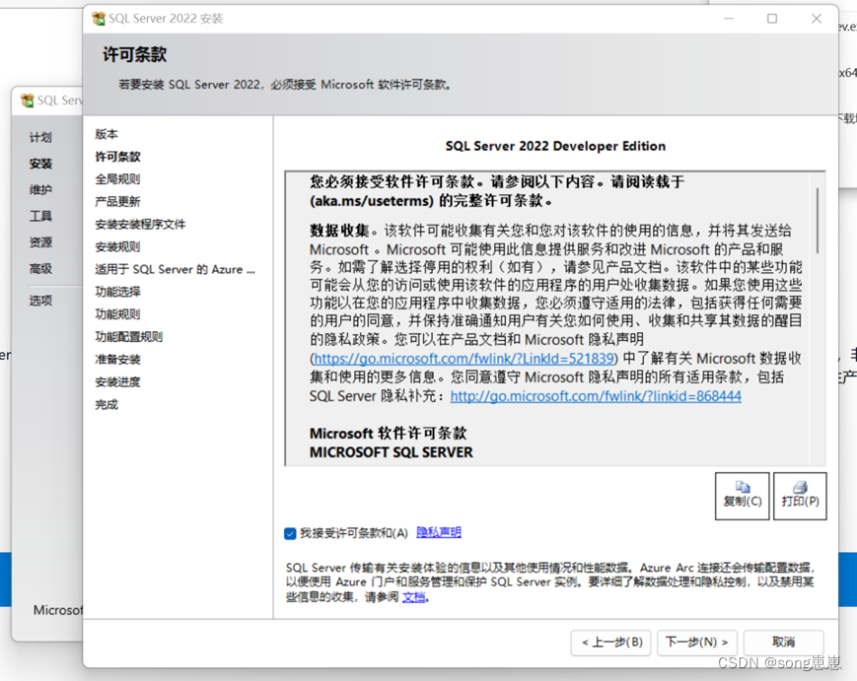Click 复制(C) button
This screenshot has height=681, width=857.
pyautogui.click(x=743, y=496)
